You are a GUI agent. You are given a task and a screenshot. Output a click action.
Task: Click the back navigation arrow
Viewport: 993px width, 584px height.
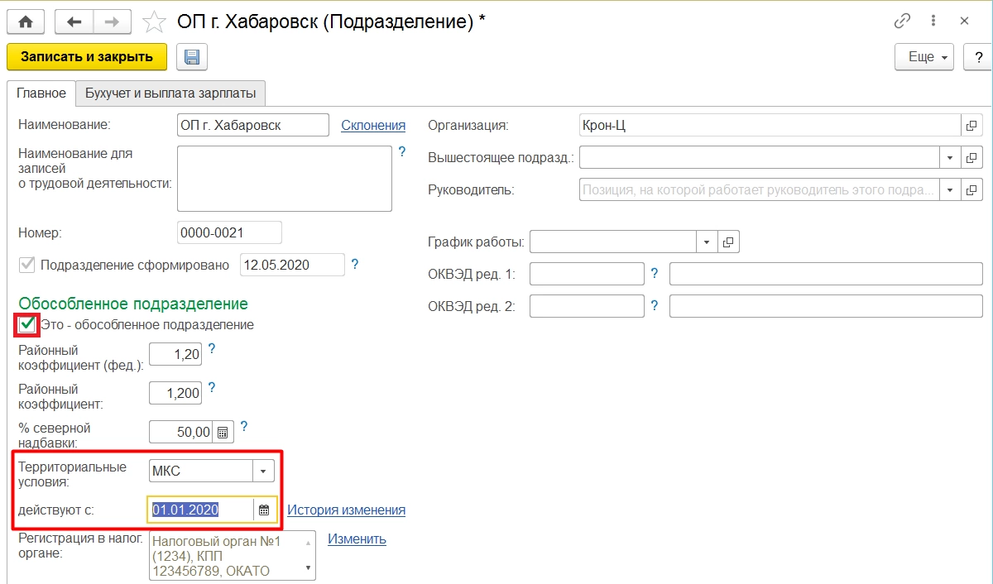pyautogui.click(x=74, y=21)
